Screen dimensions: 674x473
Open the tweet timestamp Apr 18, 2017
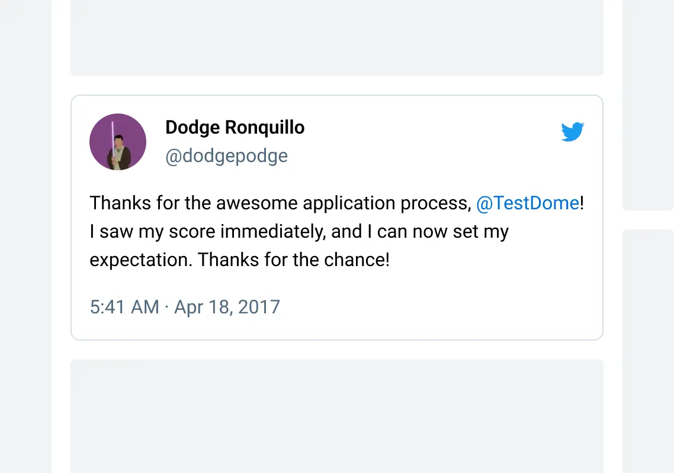227,307
